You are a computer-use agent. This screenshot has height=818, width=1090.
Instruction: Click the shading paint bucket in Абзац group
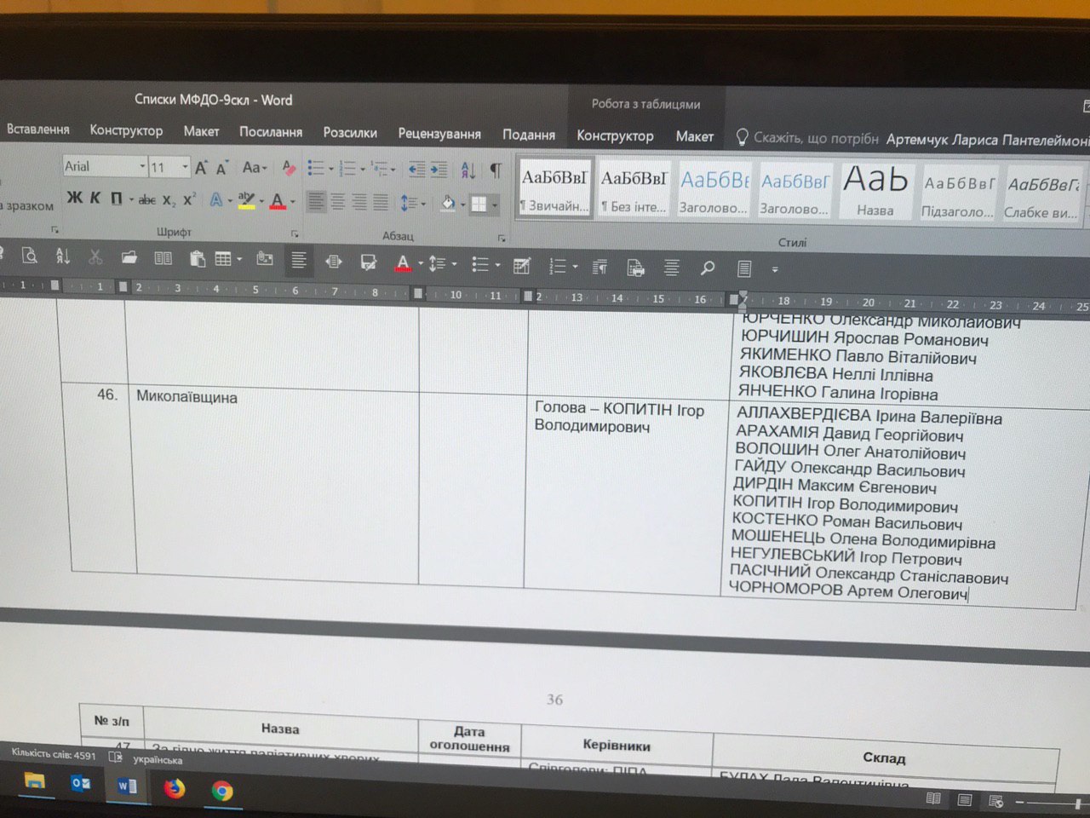coord(448,204)
